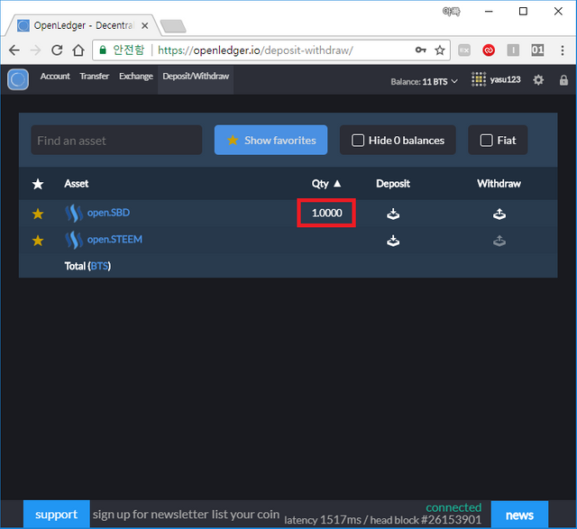Click deposit icon for open.SBD

[393, 214]
